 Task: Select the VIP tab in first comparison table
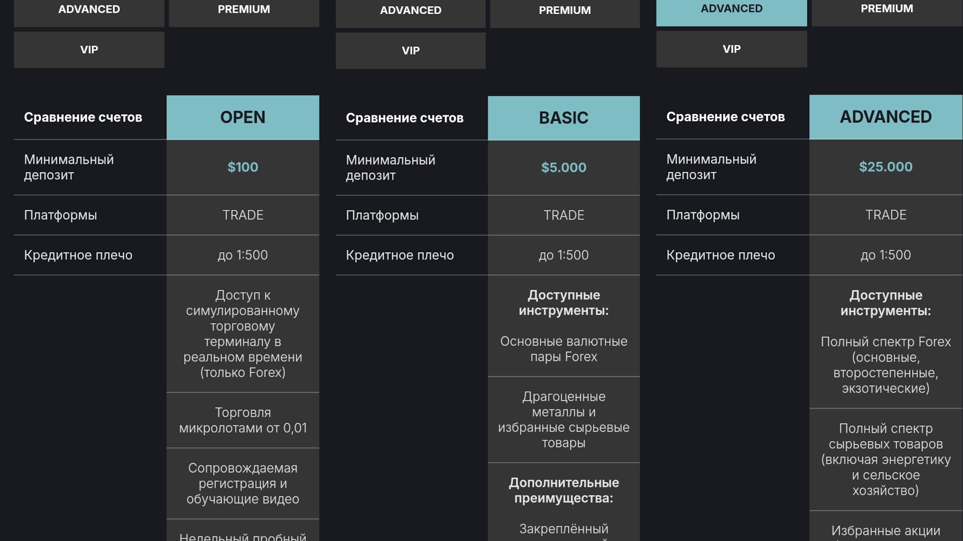pos(89,50)
